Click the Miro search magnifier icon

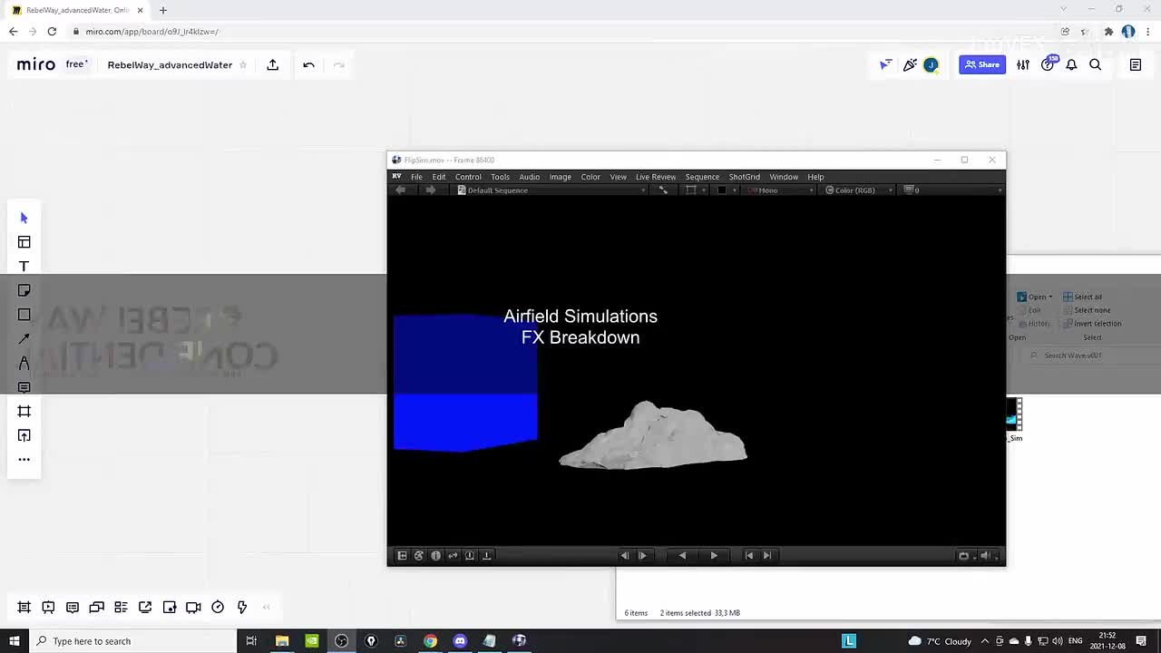1096,65
